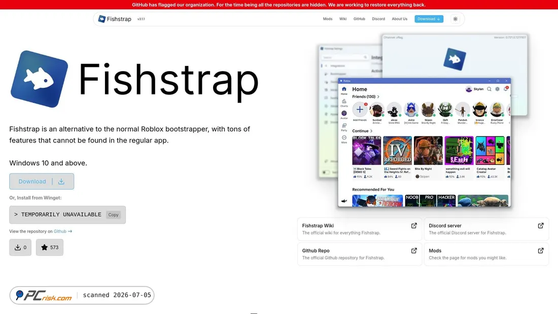Expand the Continue section chevron
The image size is (558, 314).
click(x=371, y=131)
